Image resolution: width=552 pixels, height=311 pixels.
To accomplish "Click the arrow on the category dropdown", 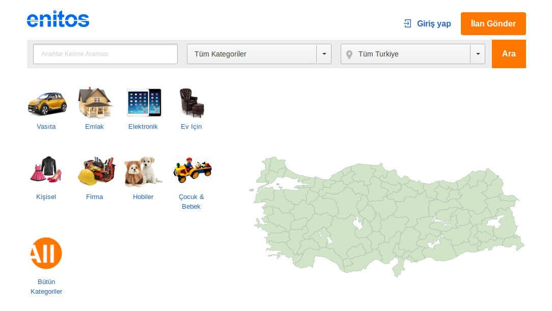I will 324,54.
